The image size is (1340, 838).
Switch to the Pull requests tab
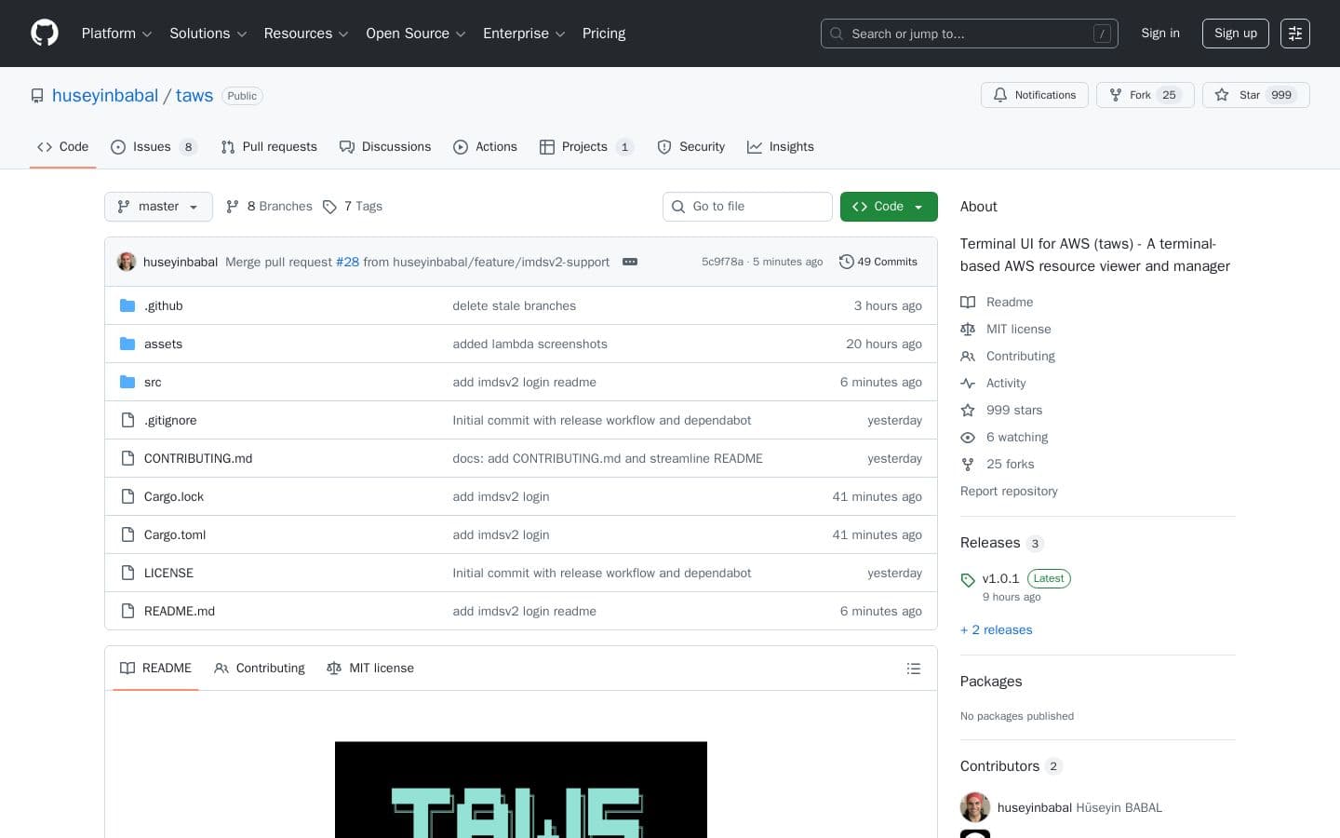point(269,147)
